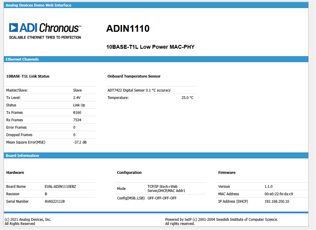Select the Tx Frames count '8160'

tap(77, 112)
